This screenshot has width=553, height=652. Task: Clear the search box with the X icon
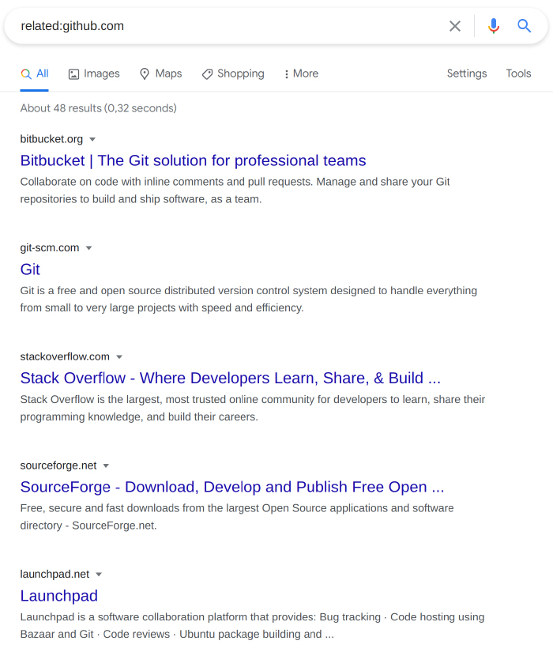coord(455,26)
